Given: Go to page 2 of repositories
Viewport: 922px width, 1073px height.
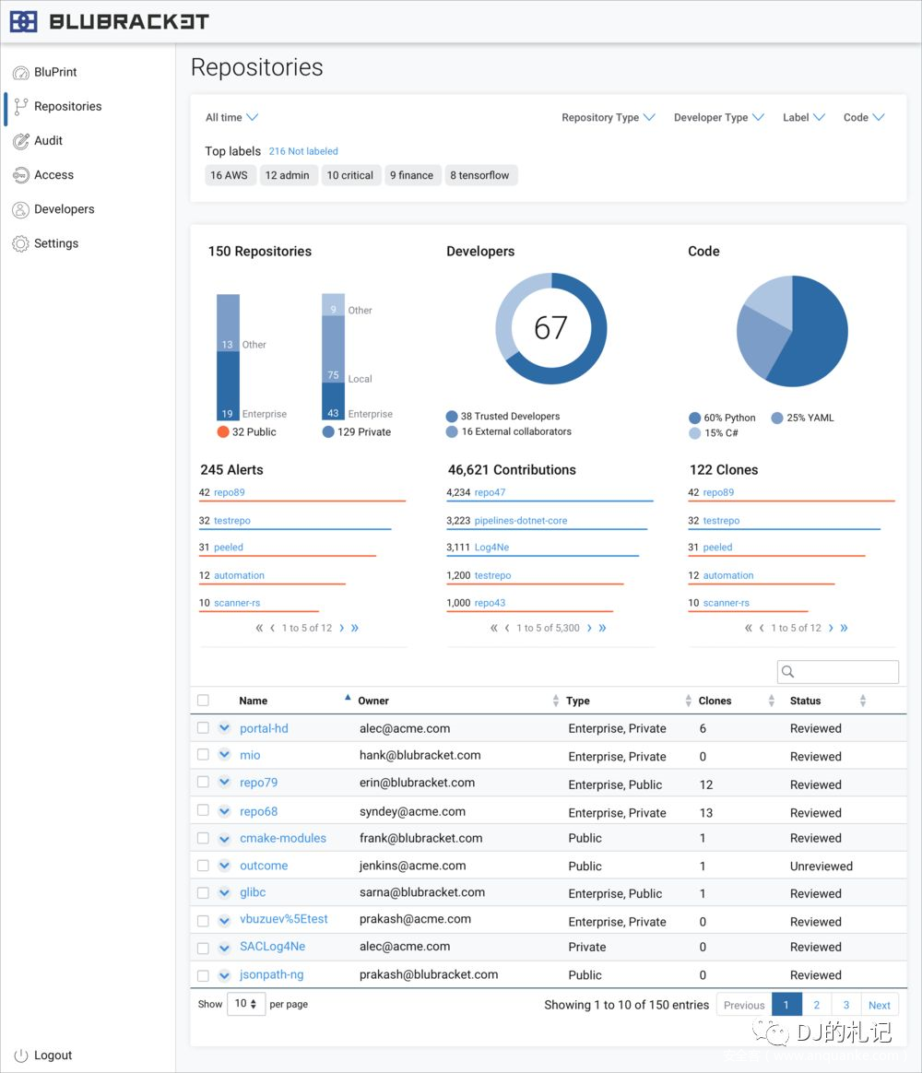Looking at the screenshot, I should tap(816, 1005).
